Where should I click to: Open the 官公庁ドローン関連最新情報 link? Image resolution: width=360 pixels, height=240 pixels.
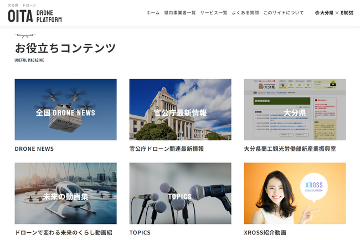pyautogui.click(x=167, y=149)
